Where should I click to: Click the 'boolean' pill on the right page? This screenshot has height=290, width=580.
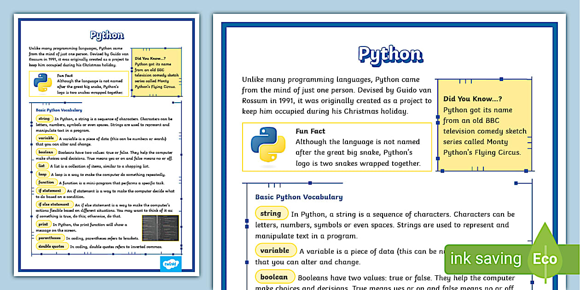pos(275,277)
